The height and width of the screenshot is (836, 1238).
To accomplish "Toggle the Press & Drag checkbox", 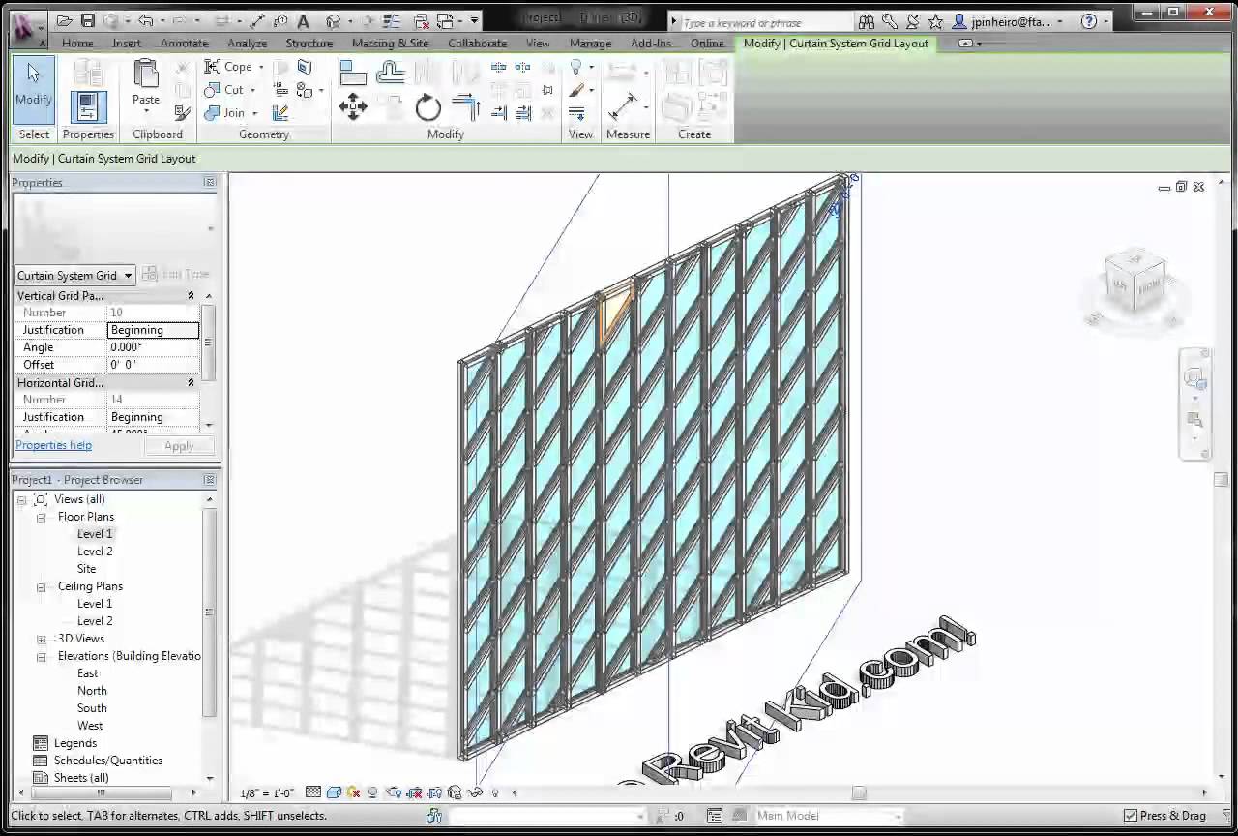I will [x=1132, y=816].
